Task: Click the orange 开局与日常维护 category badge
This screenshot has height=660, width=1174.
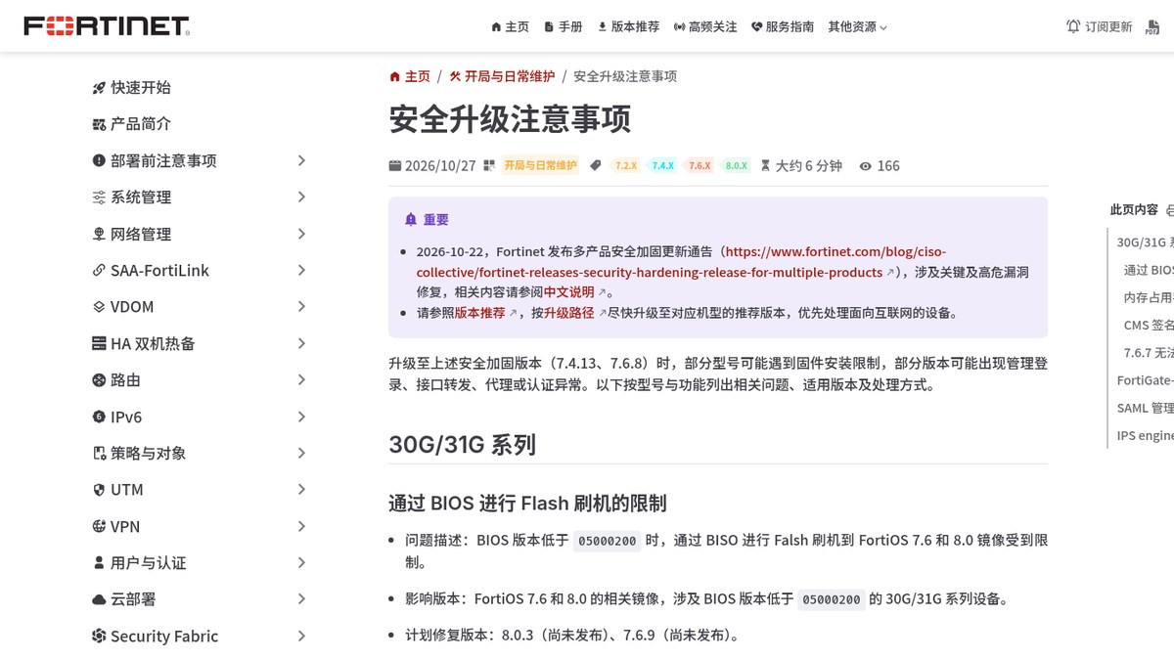Action: (540, 165)
